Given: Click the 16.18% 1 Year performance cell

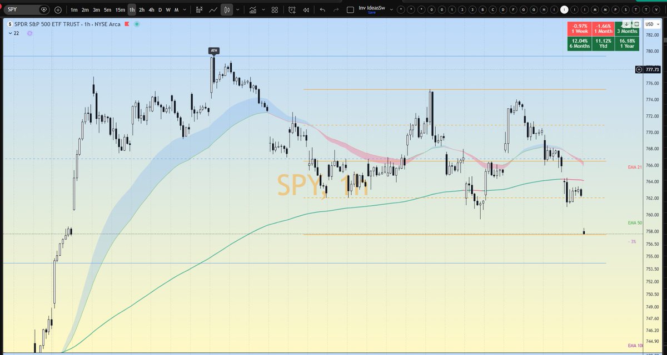Looking at the screenshot, I should (627, 43).
